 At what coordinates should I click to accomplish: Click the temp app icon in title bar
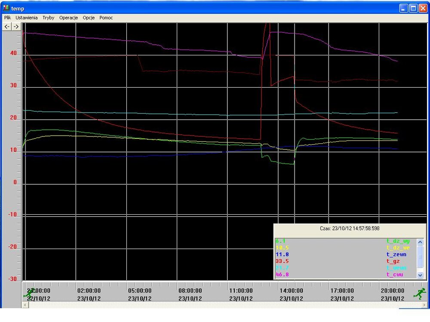pyautogui.click(x=6, y=8)
